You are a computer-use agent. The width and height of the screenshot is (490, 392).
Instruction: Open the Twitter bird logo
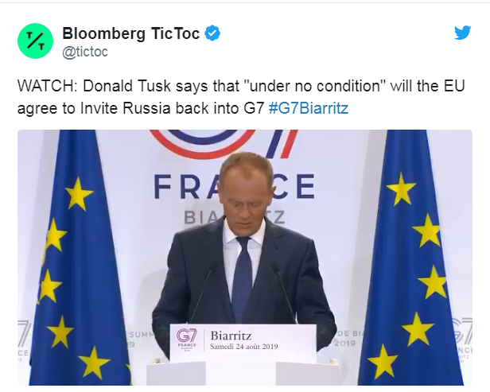(462, 33)
